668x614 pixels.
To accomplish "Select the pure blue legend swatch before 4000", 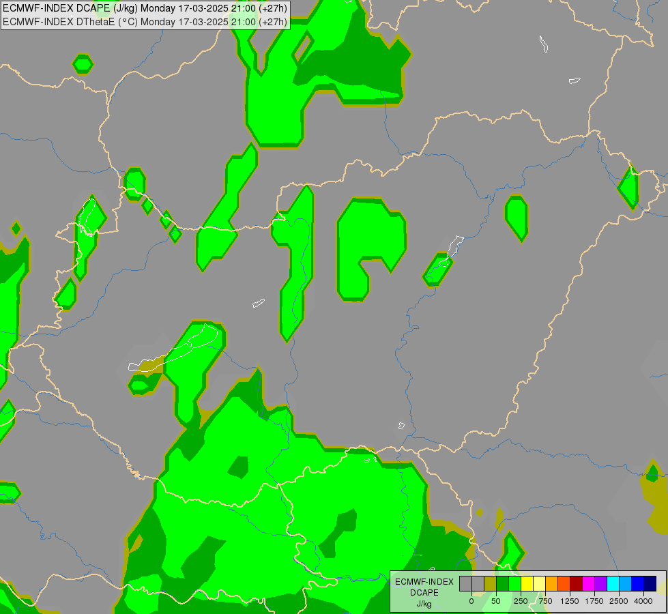I will coord(637,584).
